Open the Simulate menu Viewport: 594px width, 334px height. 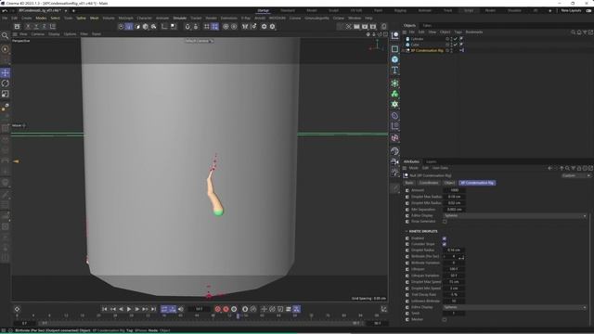[180, 19]
